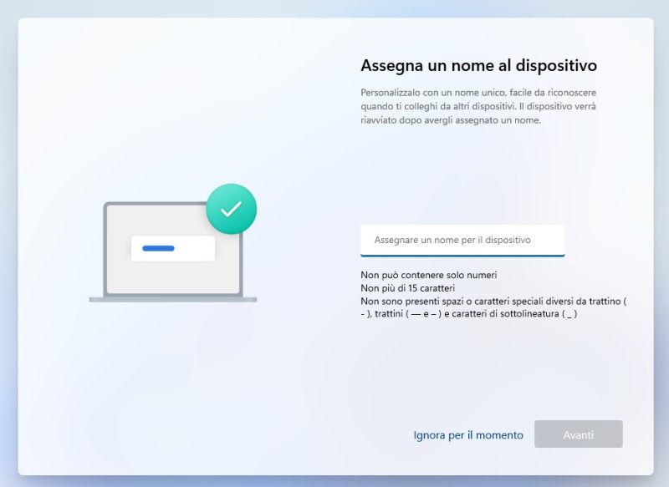Select the 'Assegna un nome al dispositivo' heading
The width and height of the screenshot is (669, 487).
[478, 65]
